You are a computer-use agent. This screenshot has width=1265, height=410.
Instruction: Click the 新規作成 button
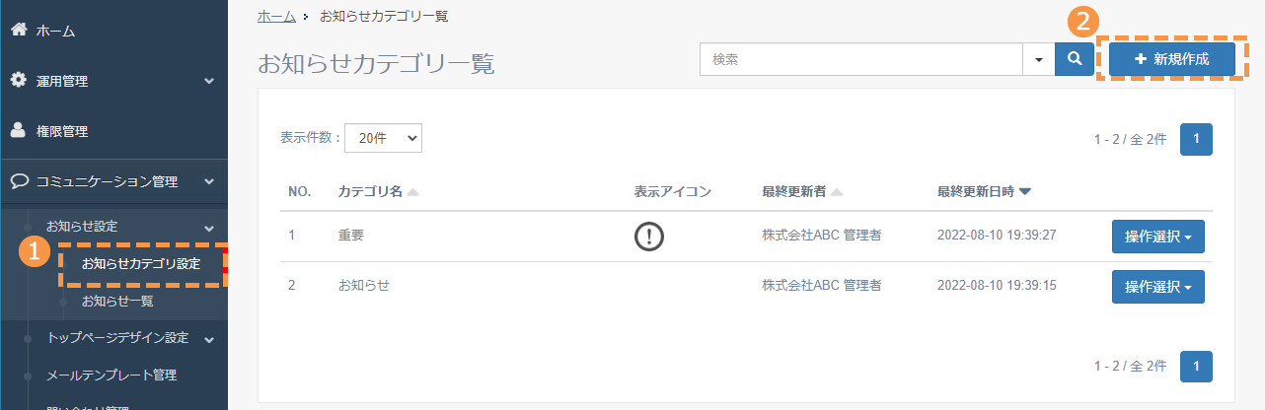(x=1171, y=59)
